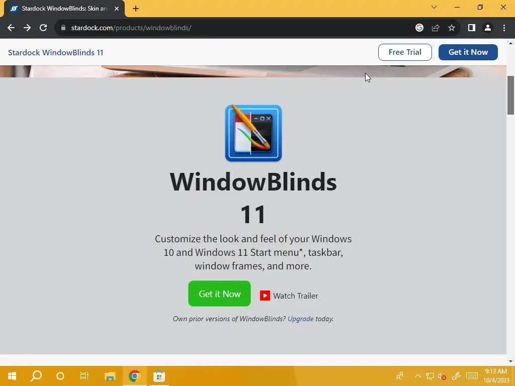
Task: Click the Google icon in address bar
Action: pyautogui.click(x=419, y=28)
